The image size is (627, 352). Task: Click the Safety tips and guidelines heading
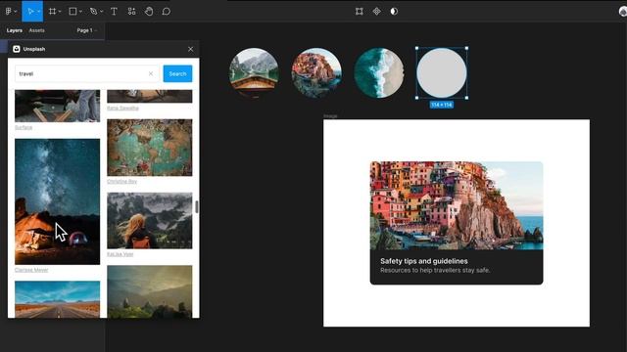(x=424, y=261)
